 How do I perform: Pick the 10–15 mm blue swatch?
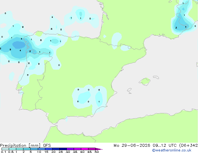coord(41,149)
